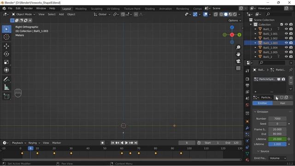Image resolution: width=295 pixels, height=166 pixels.
Task: Select the Select Box tool in the viewport
Action: pyautogui.click(x=6, y=30)
